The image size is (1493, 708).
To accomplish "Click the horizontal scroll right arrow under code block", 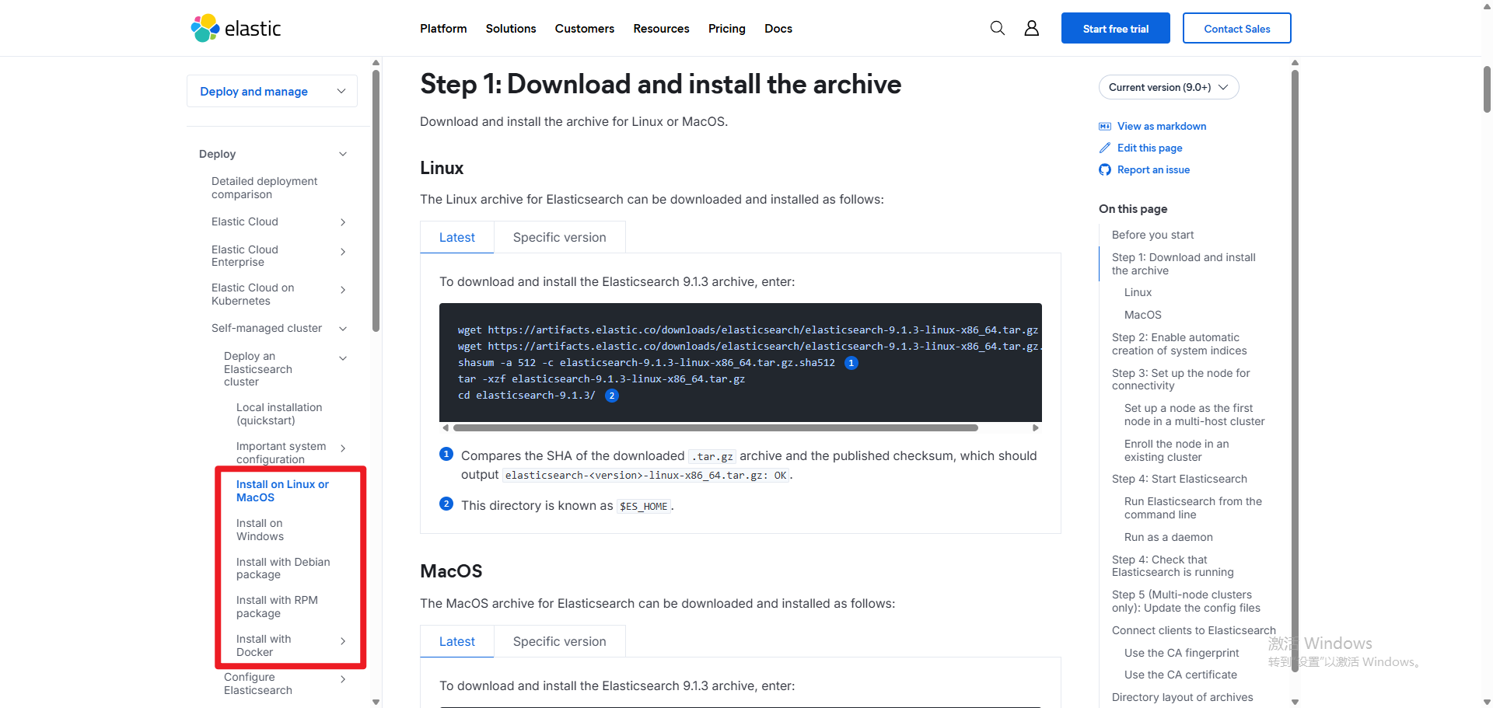I will (x=1035, y=427).
